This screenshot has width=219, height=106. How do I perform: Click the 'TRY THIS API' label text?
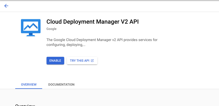point(79,61)
